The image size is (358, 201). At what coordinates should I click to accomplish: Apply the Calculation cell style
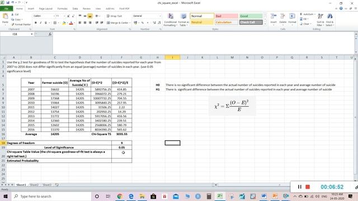coord(226,22)
